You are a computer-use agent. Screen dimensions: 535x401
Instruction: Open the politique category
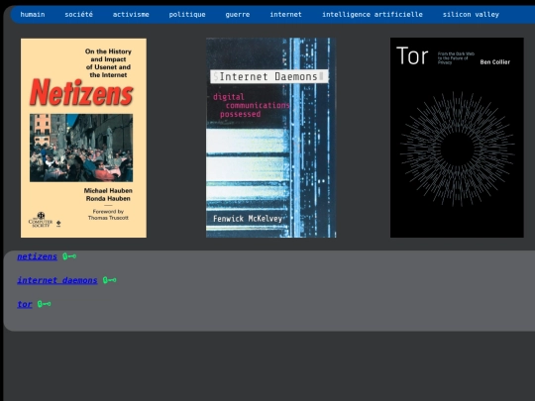187,15
